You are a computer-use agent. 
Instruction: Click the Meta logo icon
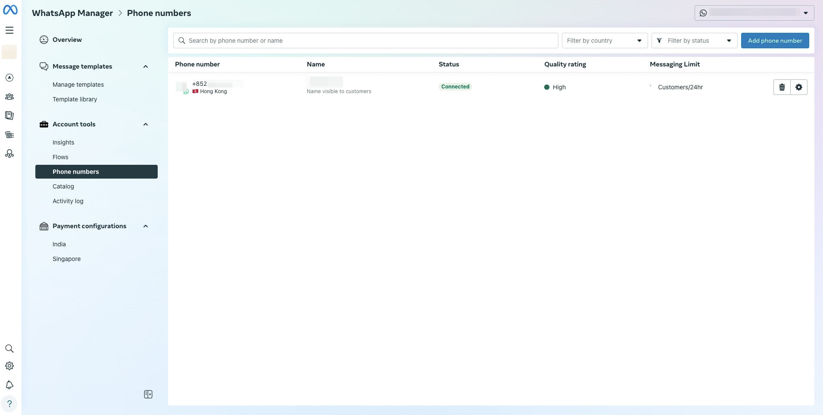[10, 9]
